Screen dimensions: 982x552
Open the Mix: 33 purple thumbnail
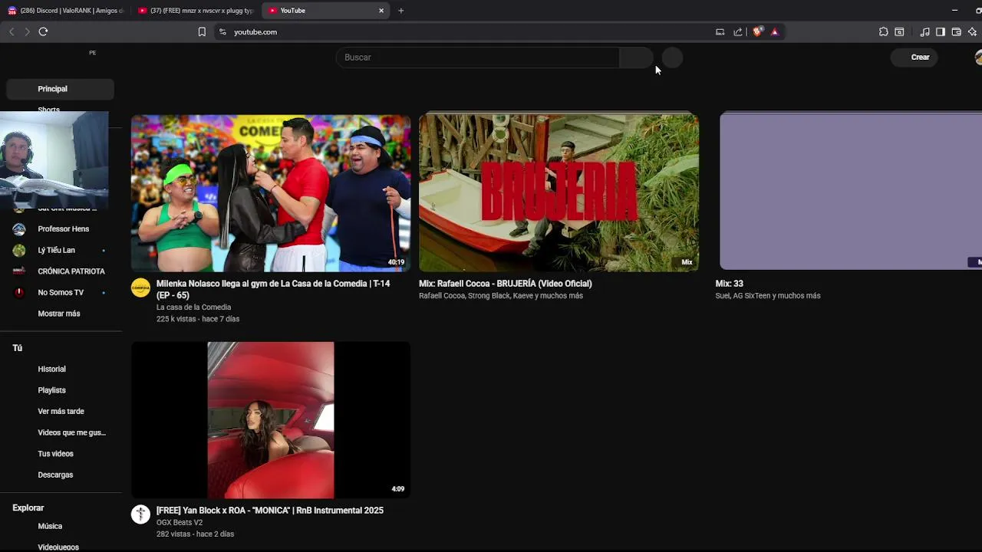point(851,191)
